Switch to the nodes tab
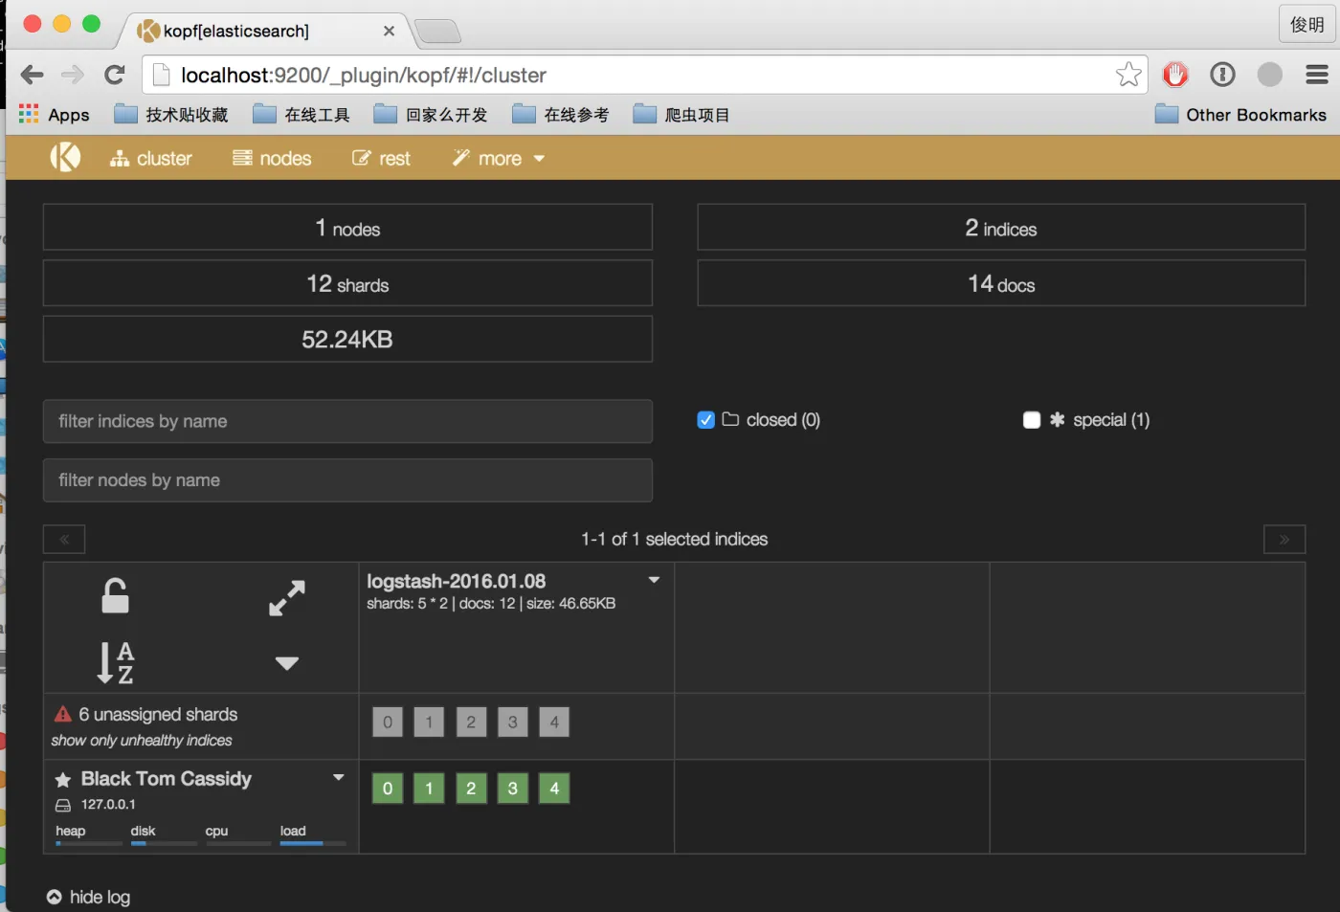The width and height of the screenshot is (1340, 912). [x=273, y=159]
